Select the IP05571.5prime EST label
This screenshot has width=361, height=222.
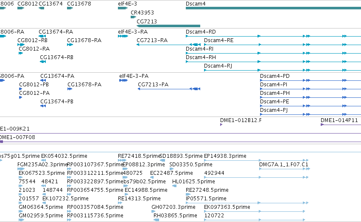coord(206,199)
